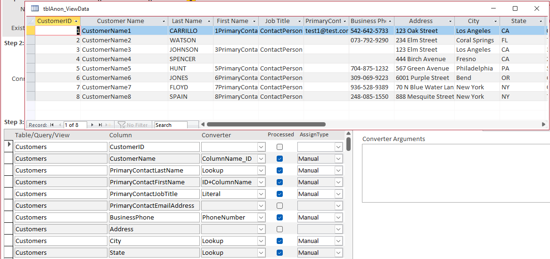Go to last record navigation icon
This screenshot has height=259, width=550.
pos(101,125)
